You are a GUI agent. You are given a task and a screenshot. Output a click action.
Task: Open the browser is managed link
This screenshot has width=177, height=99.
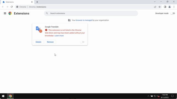point(84,20)
